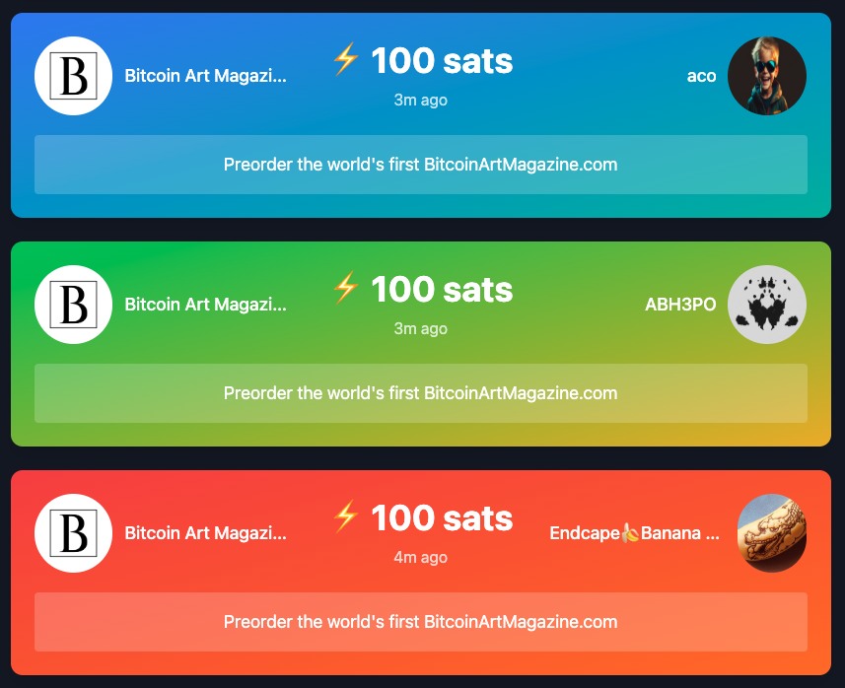Click the Bitcoin Art Magazine name in the blue card
Image resolution: width=845 pixels, height=688 pixels.
tap(205, 76)
